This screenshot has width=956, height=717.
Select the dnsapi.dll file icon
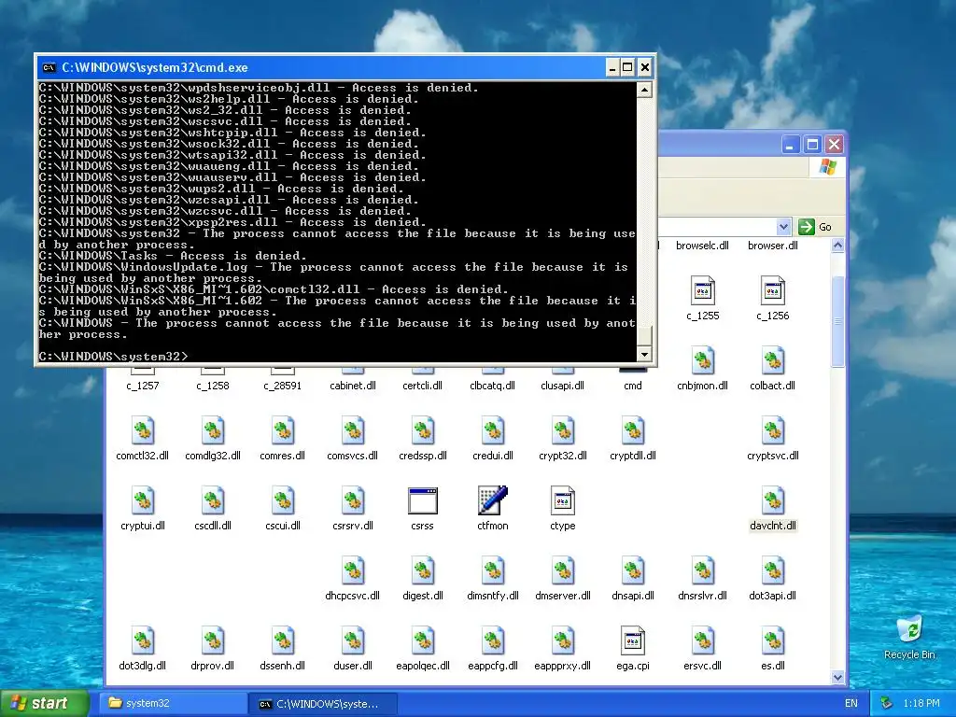(633, 570)
